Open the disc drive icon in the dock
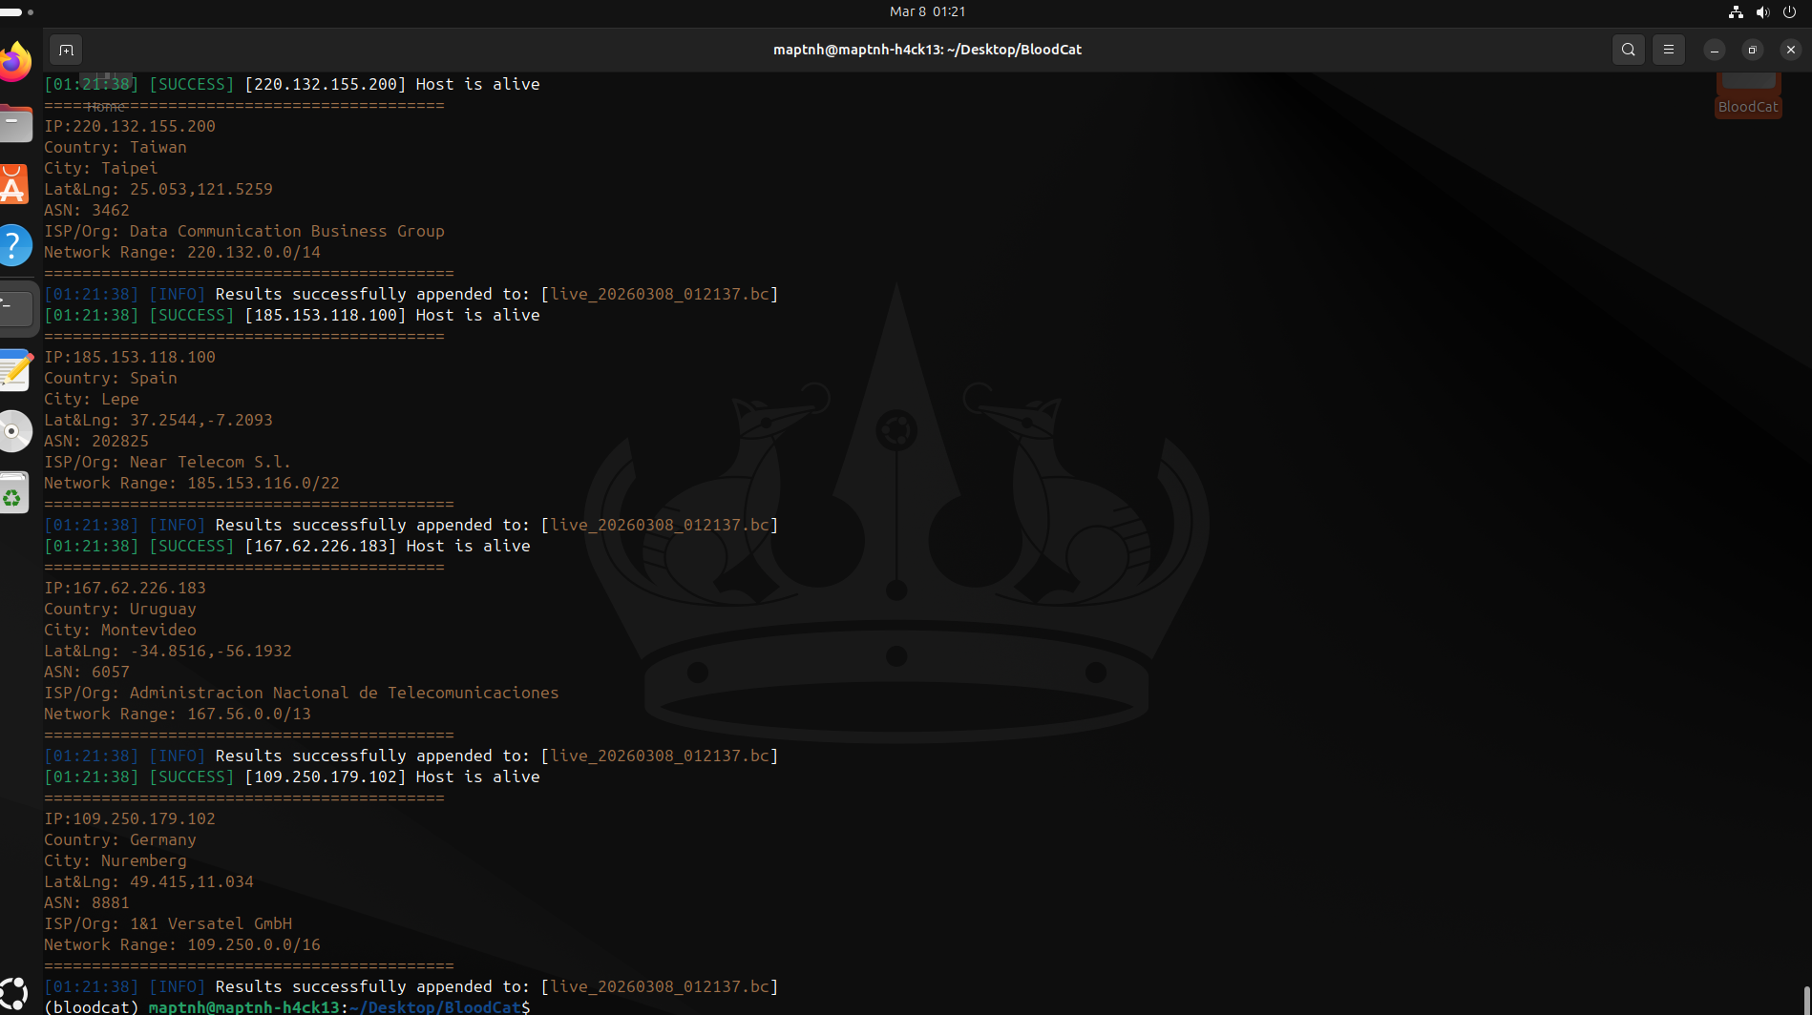1812x1015 pixels. coord(14,431)
